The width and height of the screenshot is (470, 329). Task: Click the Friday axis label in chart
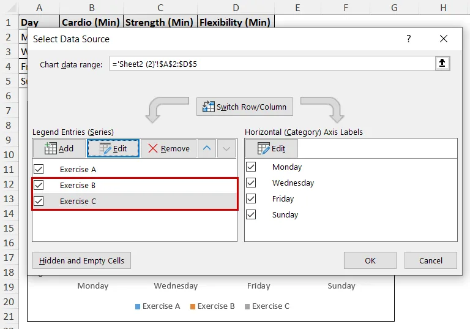coord(258,286)
